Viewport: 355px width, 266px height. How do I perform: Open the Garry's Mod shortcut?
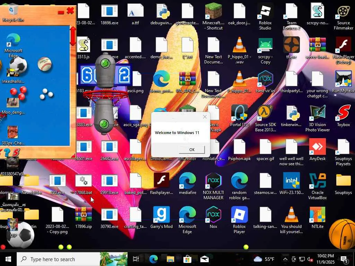coord(162,218)
